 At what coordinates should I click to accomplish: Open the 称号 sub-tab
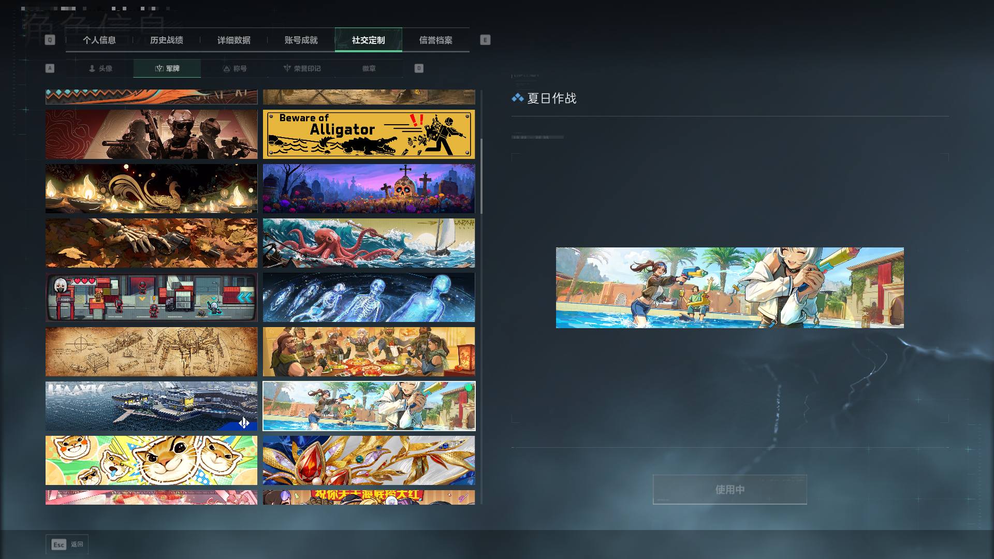pos(235,68)
